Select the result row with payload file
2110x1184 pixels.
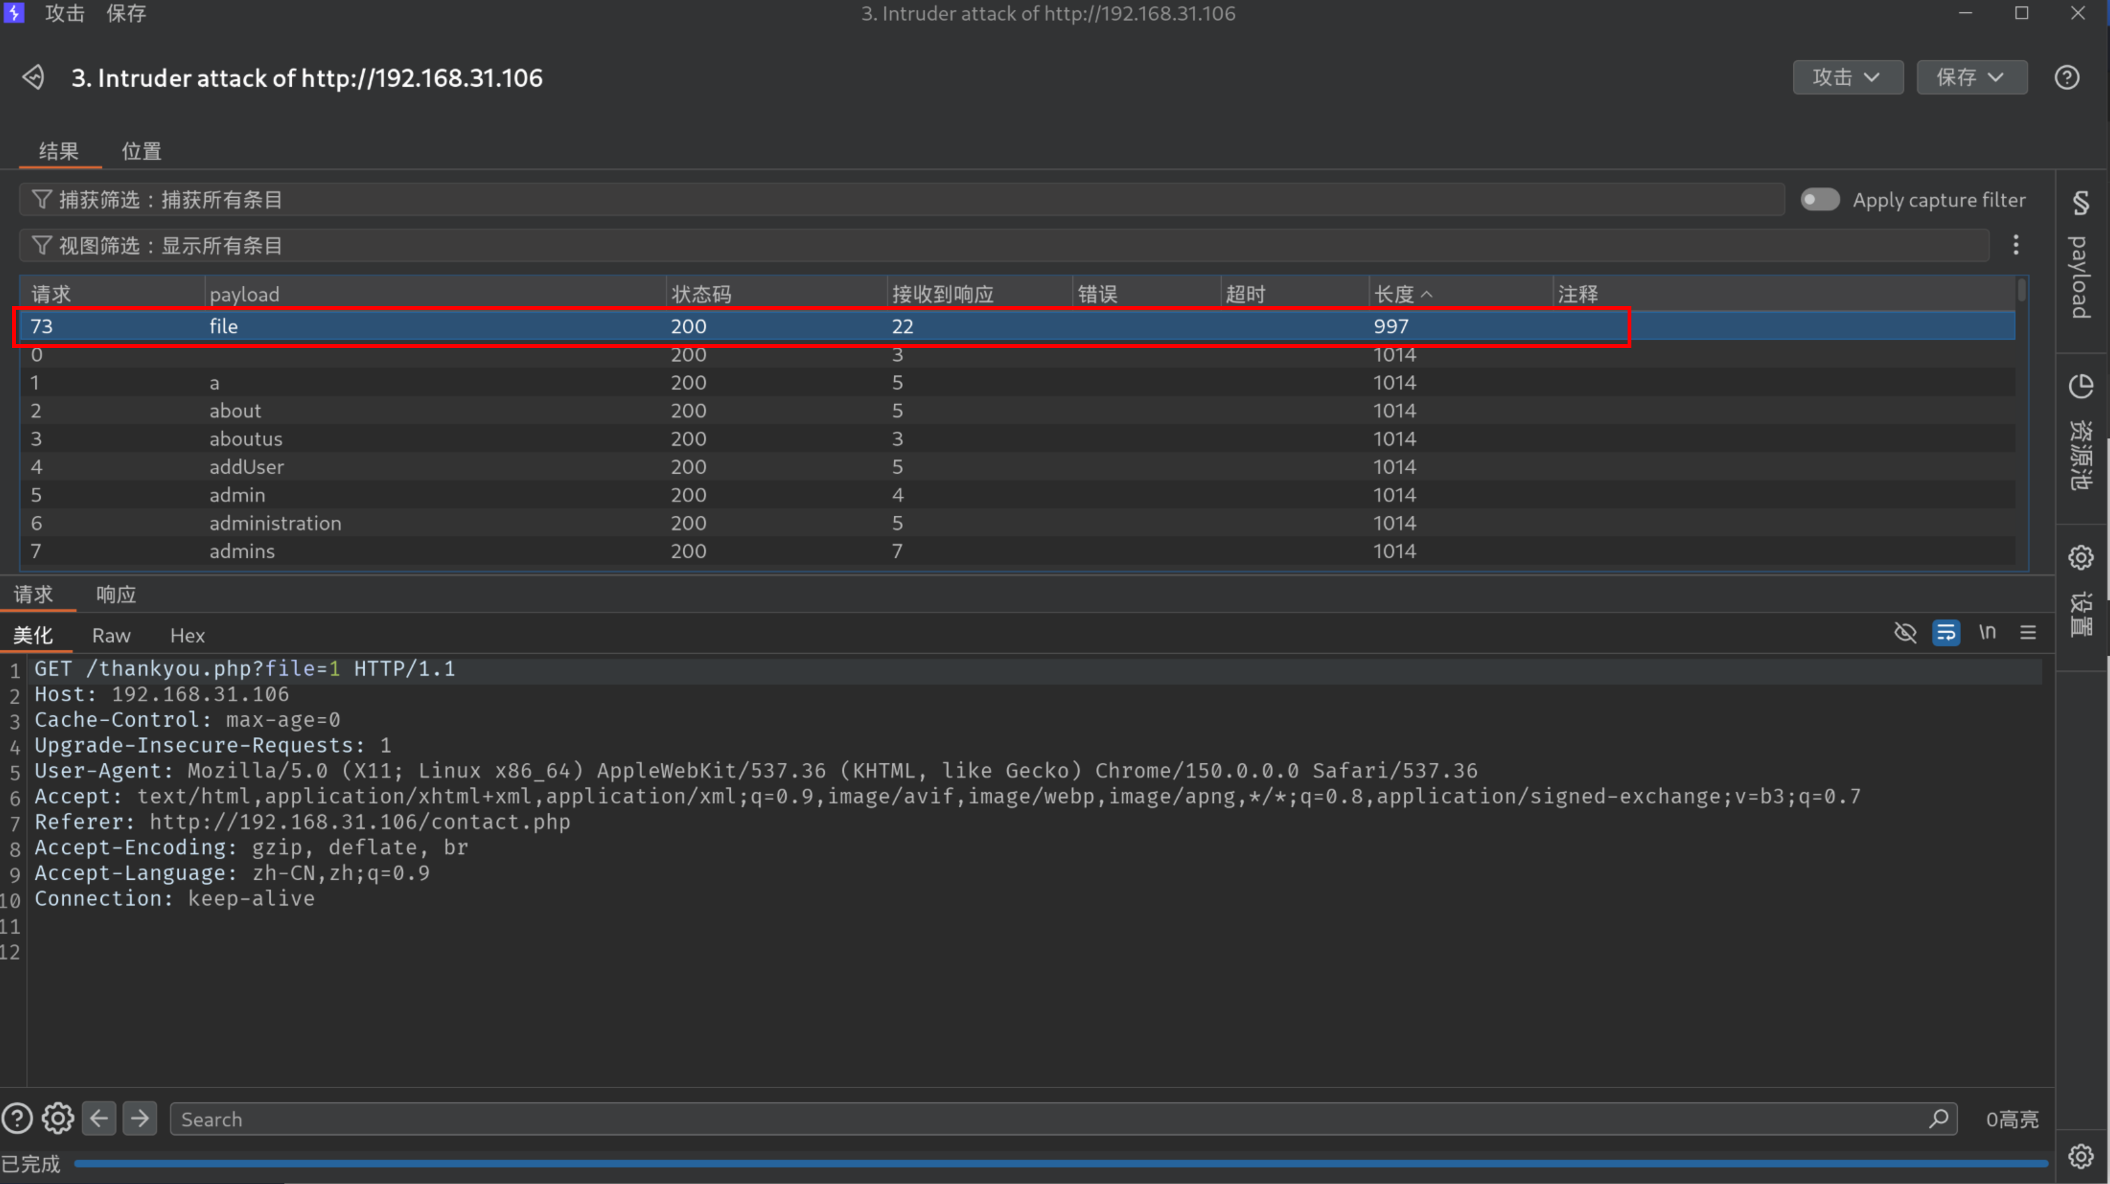tap(1018, 326)
